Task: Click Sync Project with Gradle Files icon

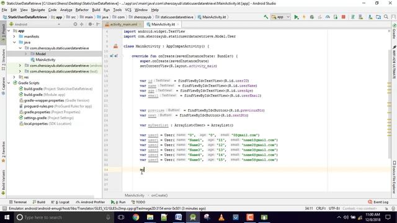Action: 353,17
